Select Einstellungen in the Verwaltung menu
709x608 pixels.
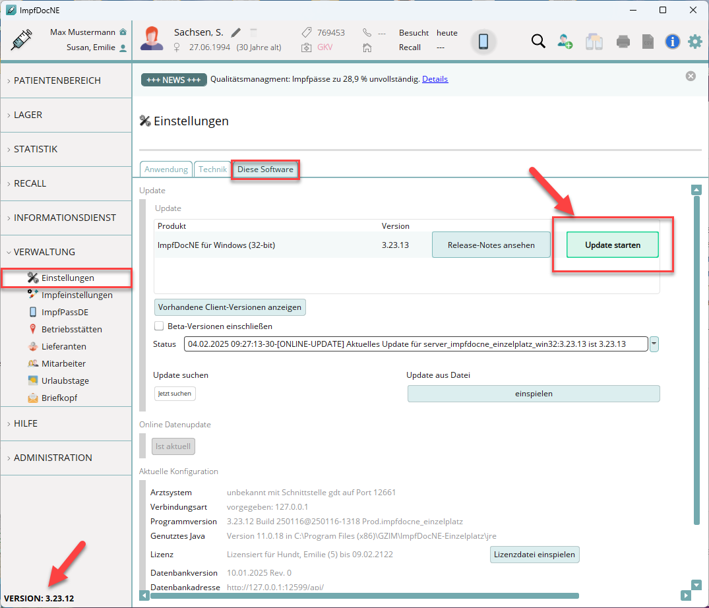pyautogui.click(x=67, y=278)
